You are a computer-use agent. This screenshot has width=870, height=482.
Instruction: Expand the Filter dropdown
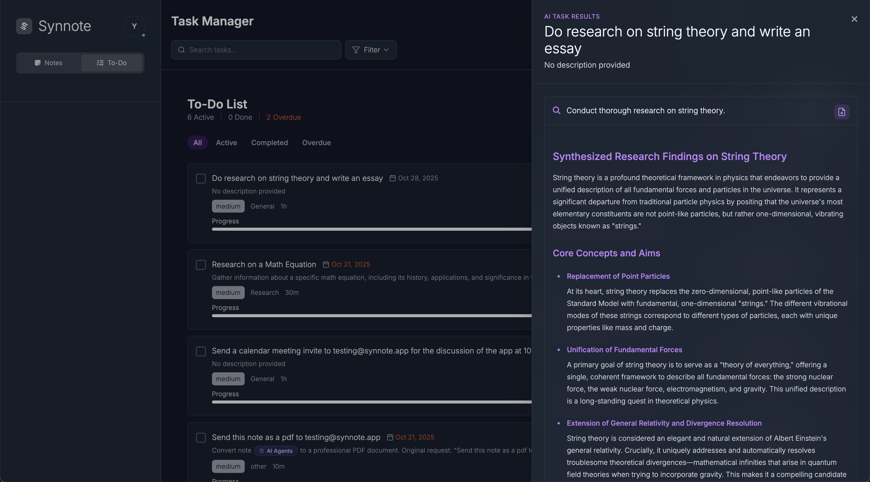click(371, 50)
